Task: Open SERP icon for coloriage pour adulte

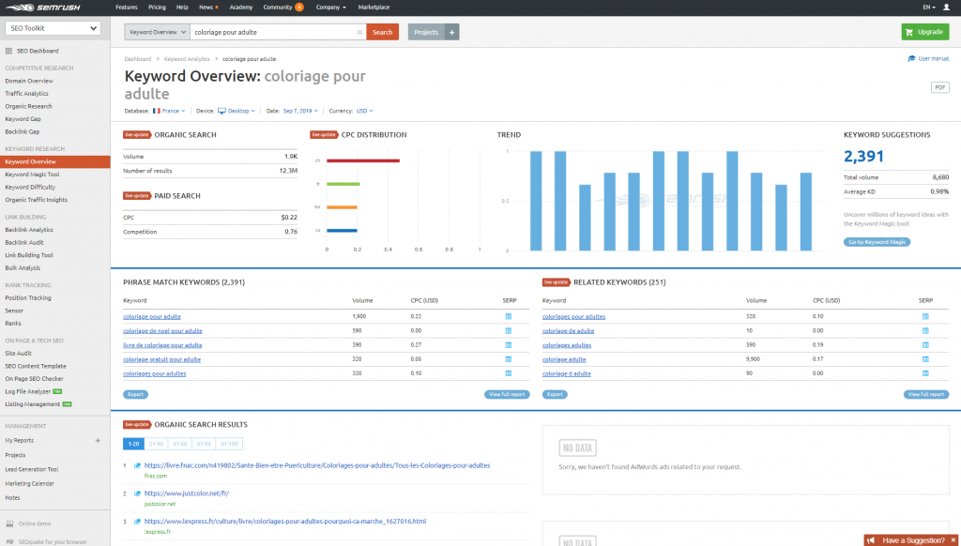Action: click(x=508, y=317)
